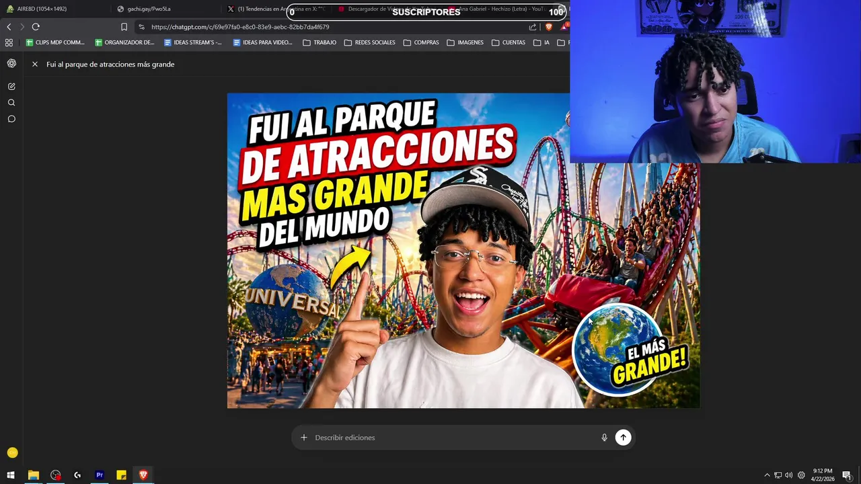Go back with the browser back arrow
Viewport: 861px width, 484px height.
pos(9,27)
